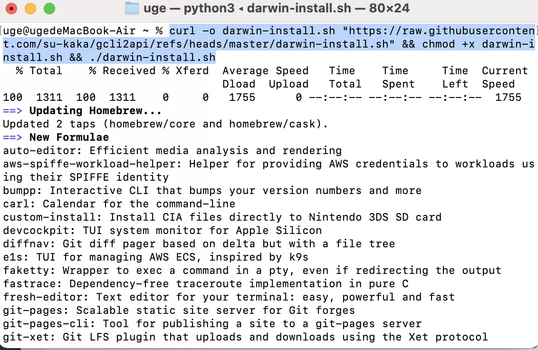Select the "Updating Homebrew..." heading text
The height and width of the screenshot is (350, 538).
tap(95, 111)
